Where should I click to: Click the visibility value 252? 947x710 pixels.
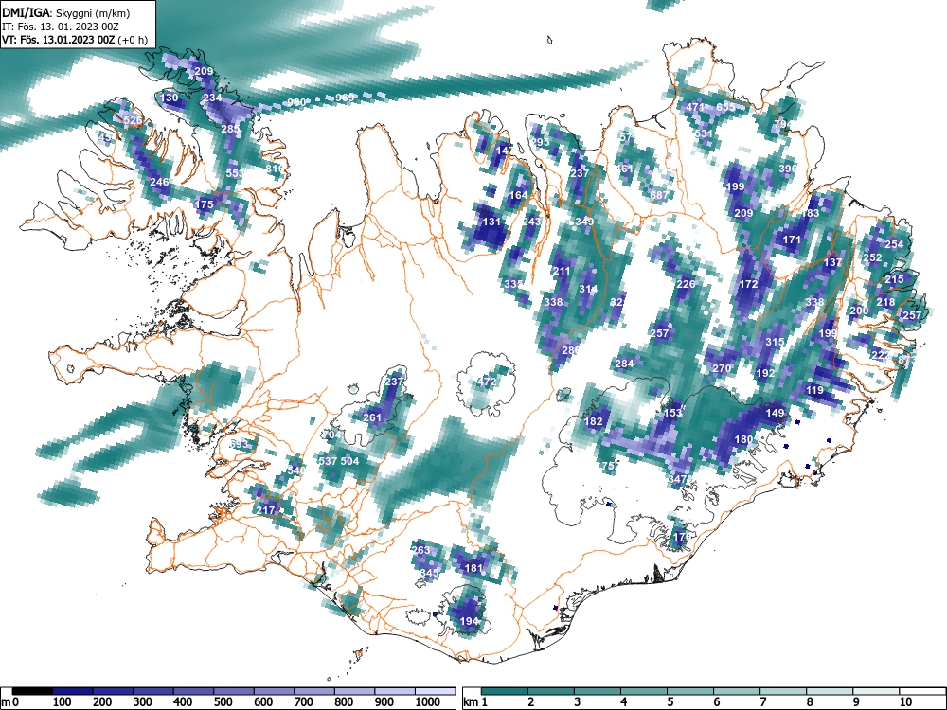[873, 257]
